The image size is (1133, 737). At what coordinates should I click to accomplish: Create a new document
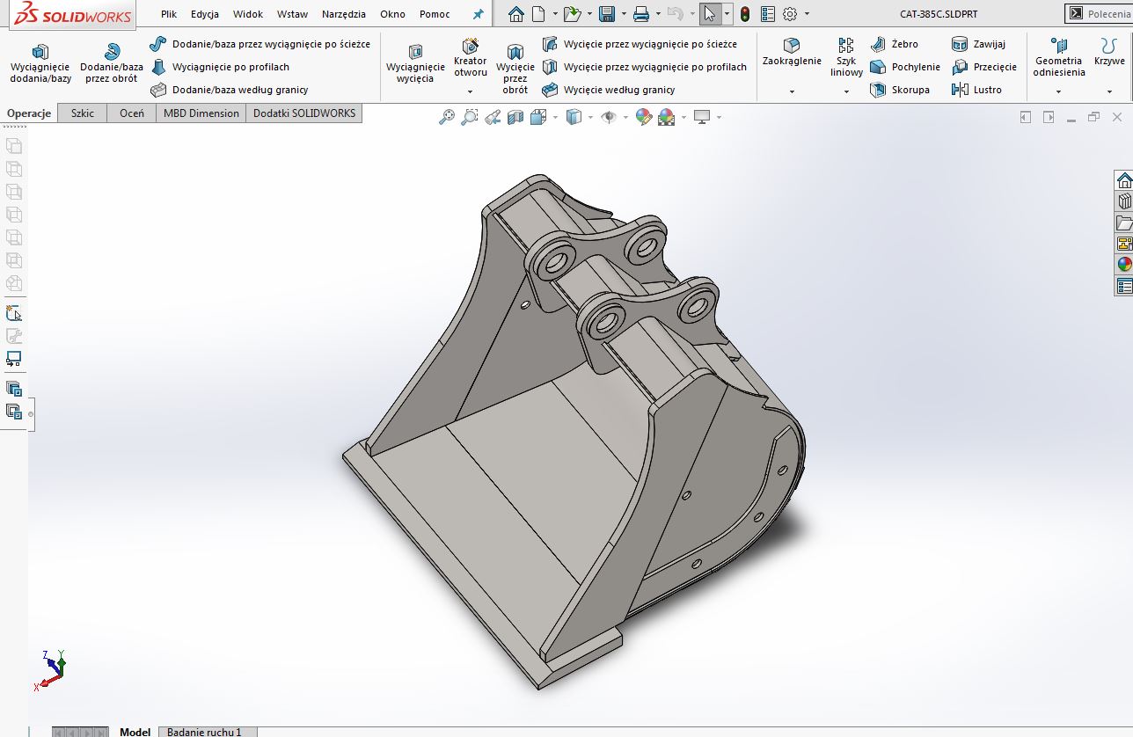click(538, 14)
